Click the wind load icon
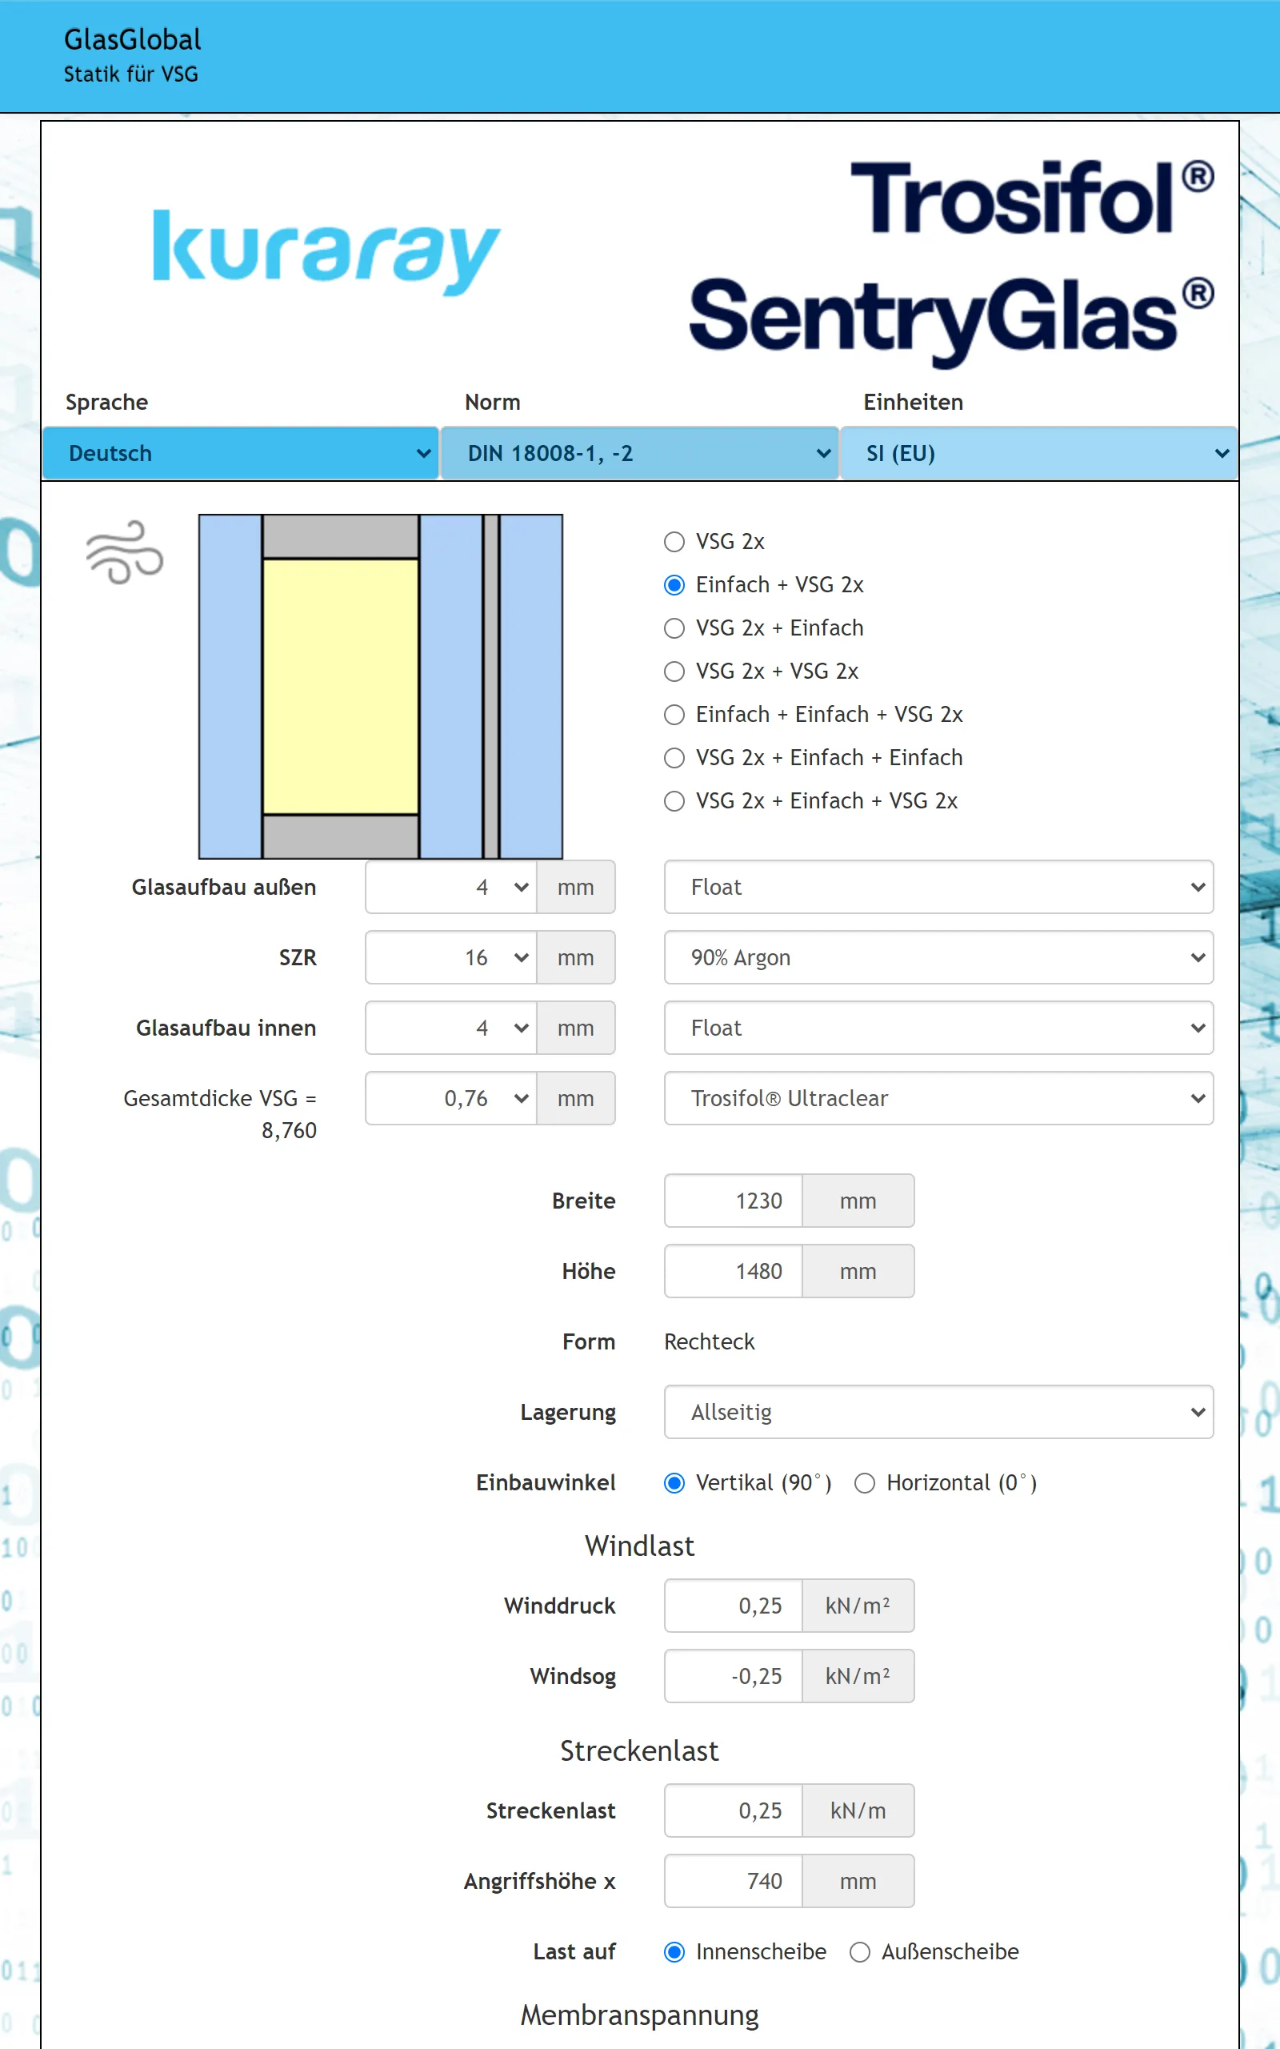Screen dimensions: 1280x2049 pyautogui.click(x=125, y=552)
